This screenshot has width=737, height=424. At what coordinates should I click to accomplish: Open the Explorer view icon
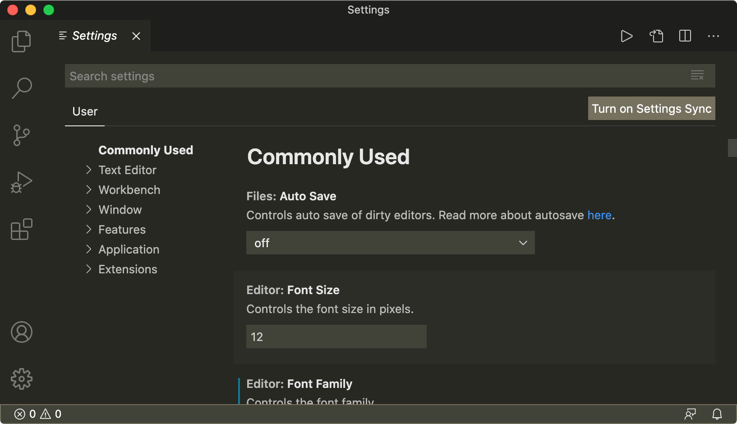point(21,41)
